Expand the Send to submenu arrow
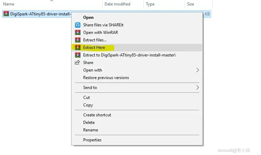The height and width of the screenshot is (155, 261). [197, 88]
